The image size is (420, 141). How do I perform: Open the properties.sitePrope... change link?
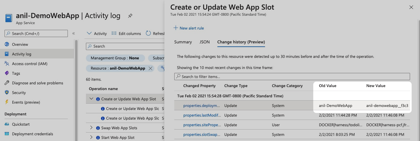click(x=201, y=125)
